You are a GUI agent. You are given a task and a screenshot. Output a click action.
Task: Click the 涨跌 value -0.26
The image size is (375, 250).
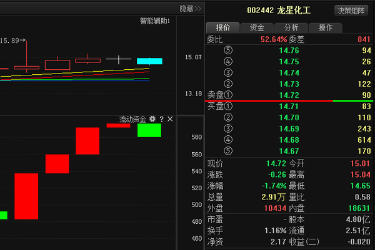(x=277, y=175)
